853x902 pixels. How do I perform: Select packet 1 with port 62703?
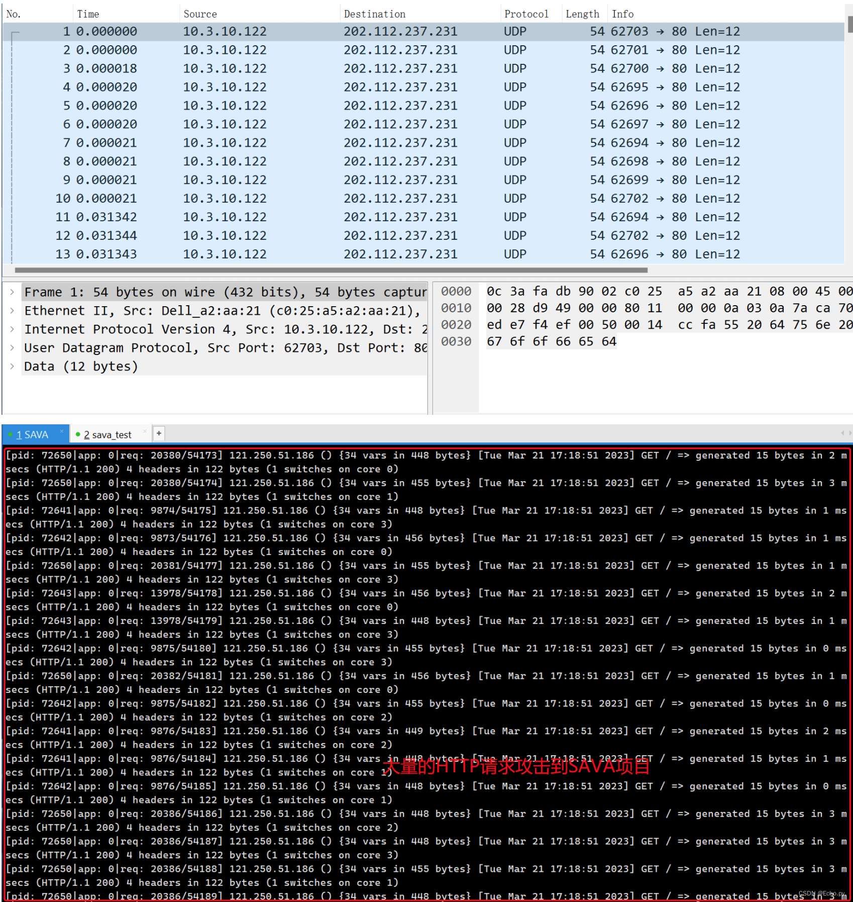pos(423,32)
